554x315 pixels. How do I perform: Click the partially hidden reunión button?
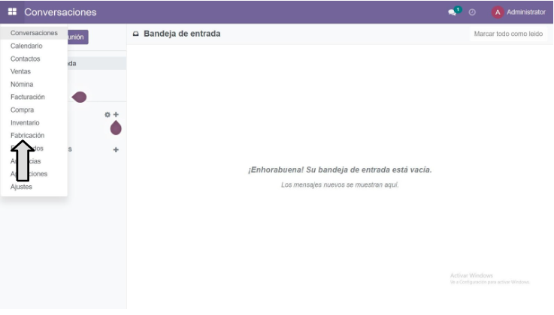pyautogui.click(x=77, y=37)
